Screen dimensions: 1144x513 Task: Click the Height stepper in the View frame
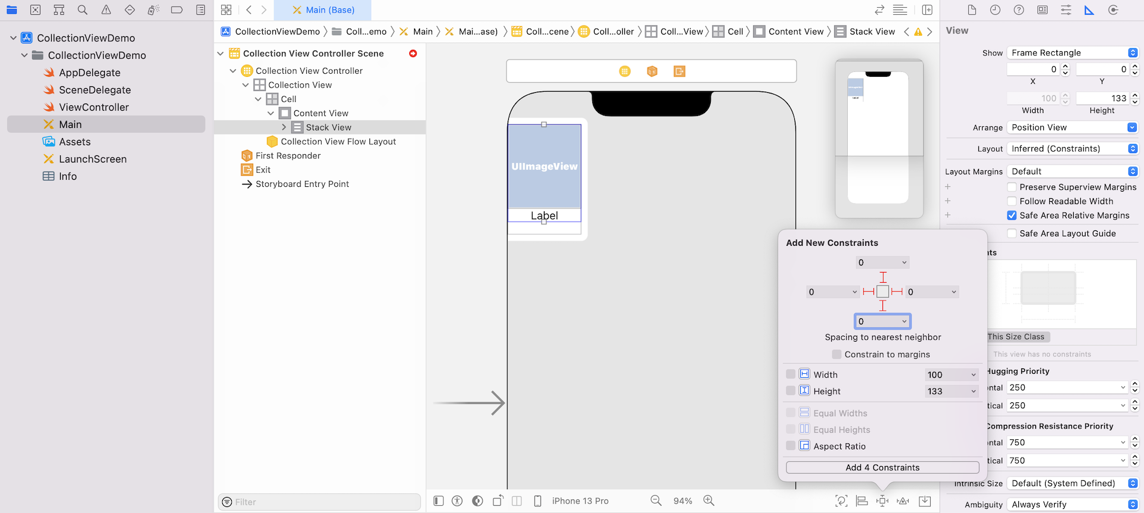click(1134, 98)
